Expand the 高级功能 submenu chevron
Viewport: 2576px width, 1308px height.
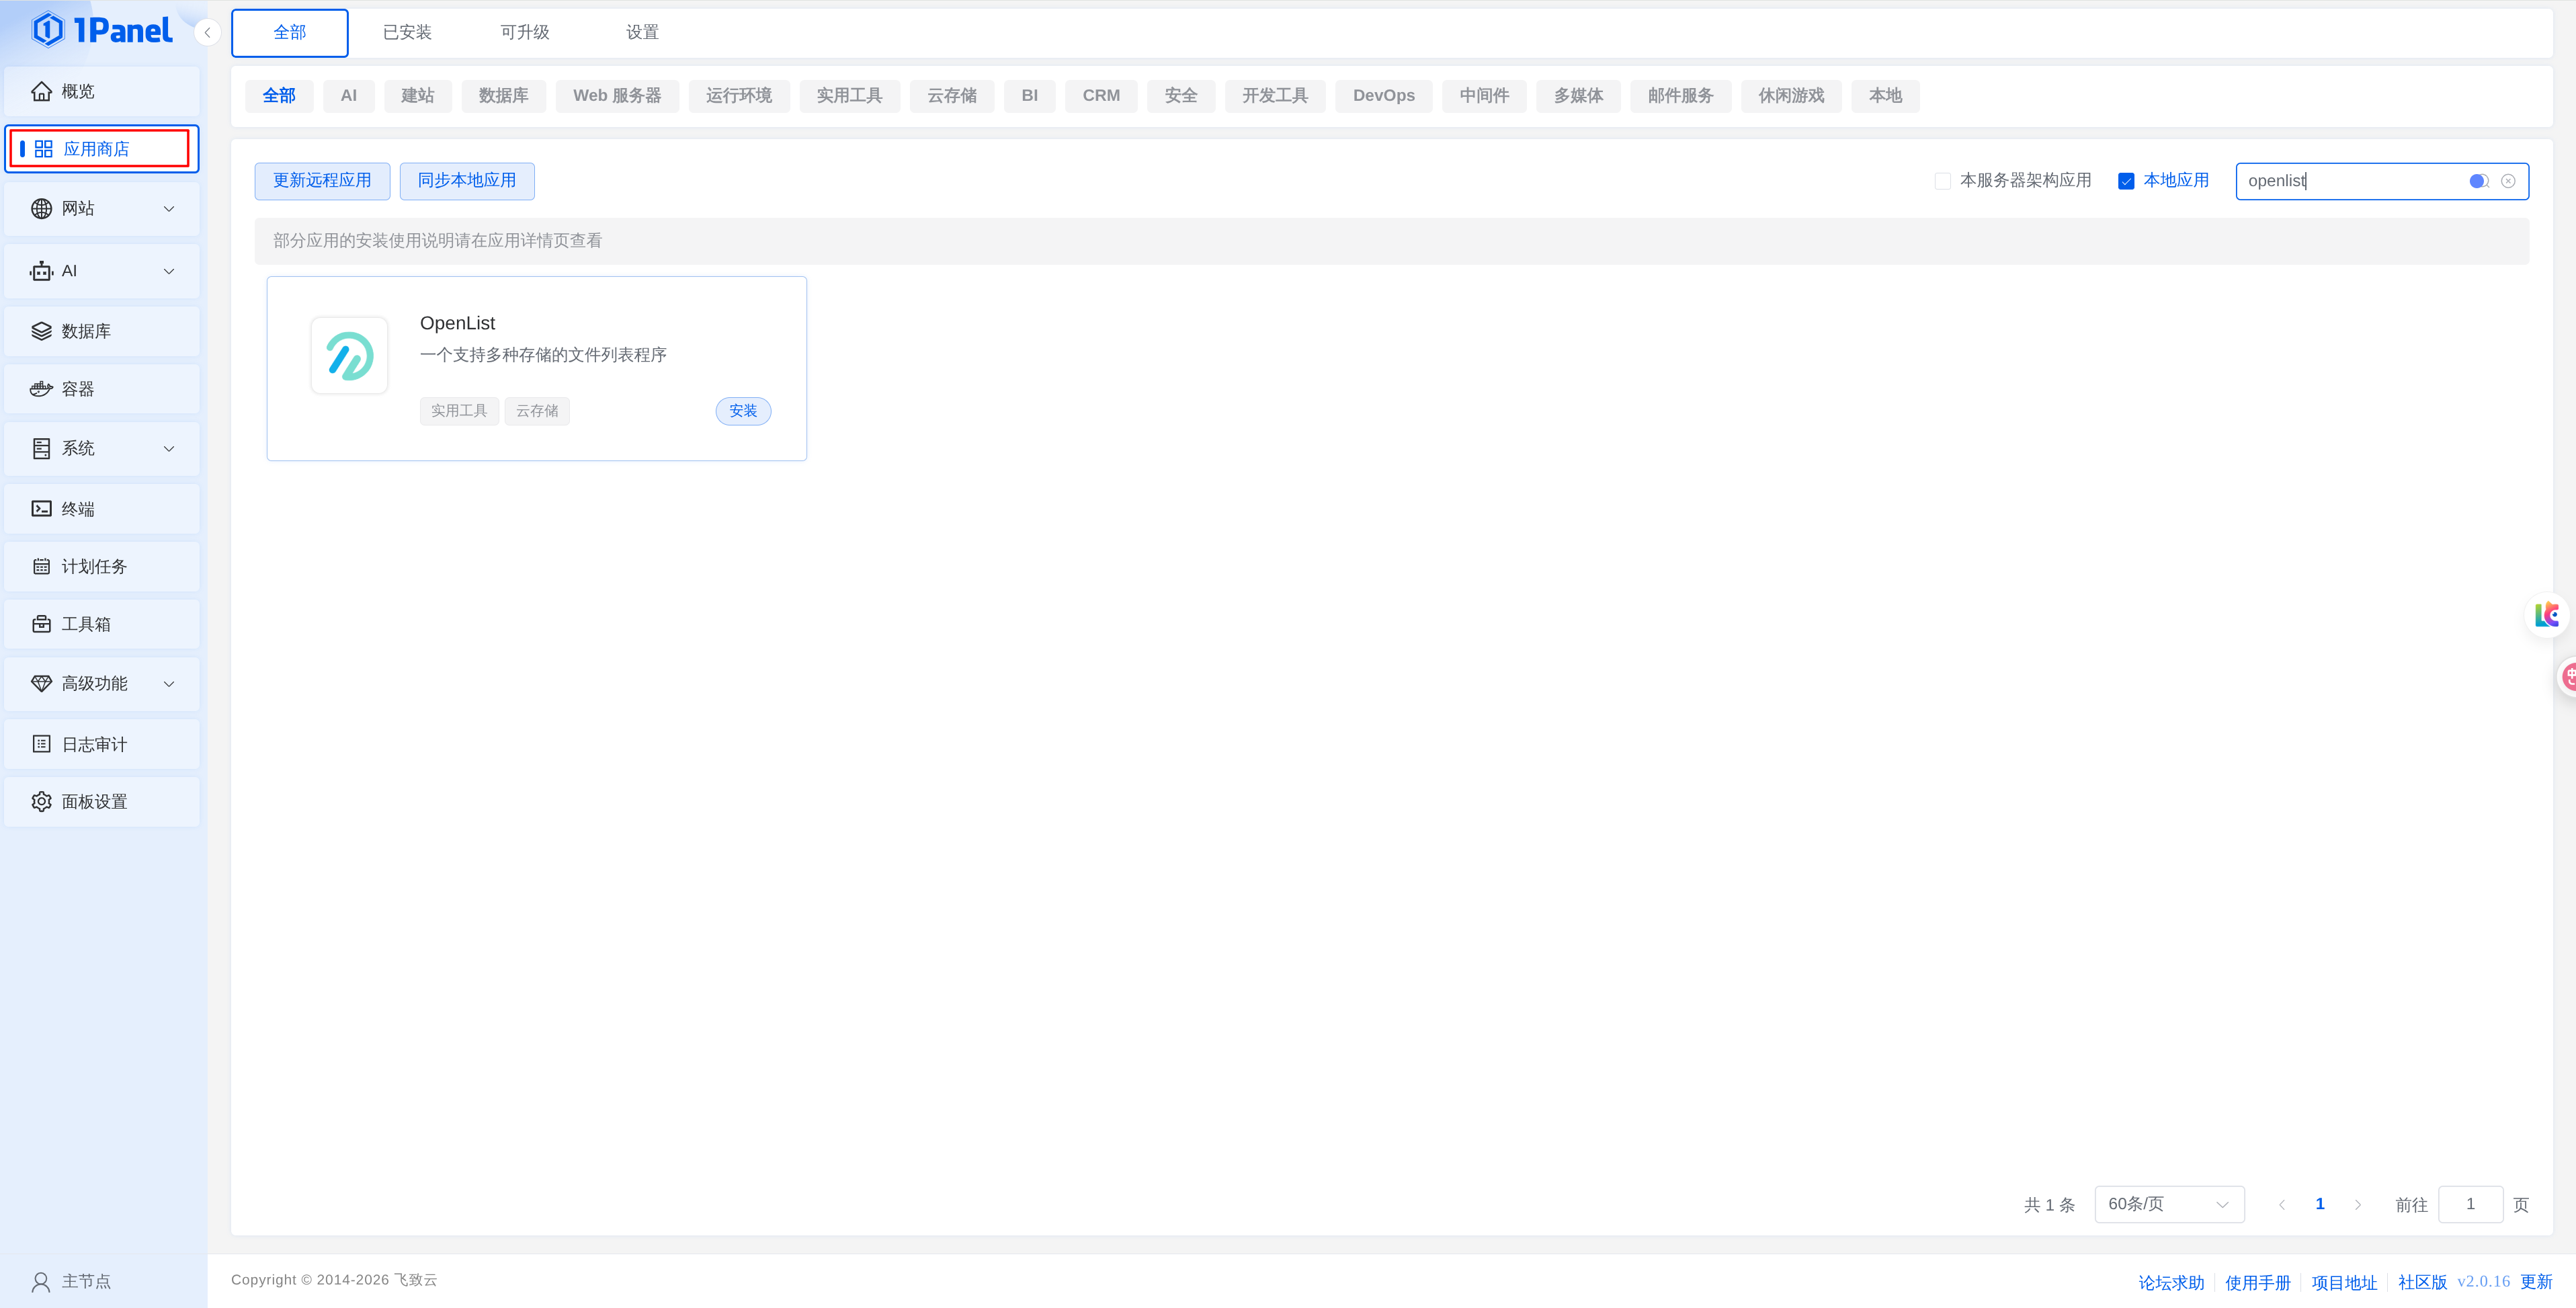169,684
